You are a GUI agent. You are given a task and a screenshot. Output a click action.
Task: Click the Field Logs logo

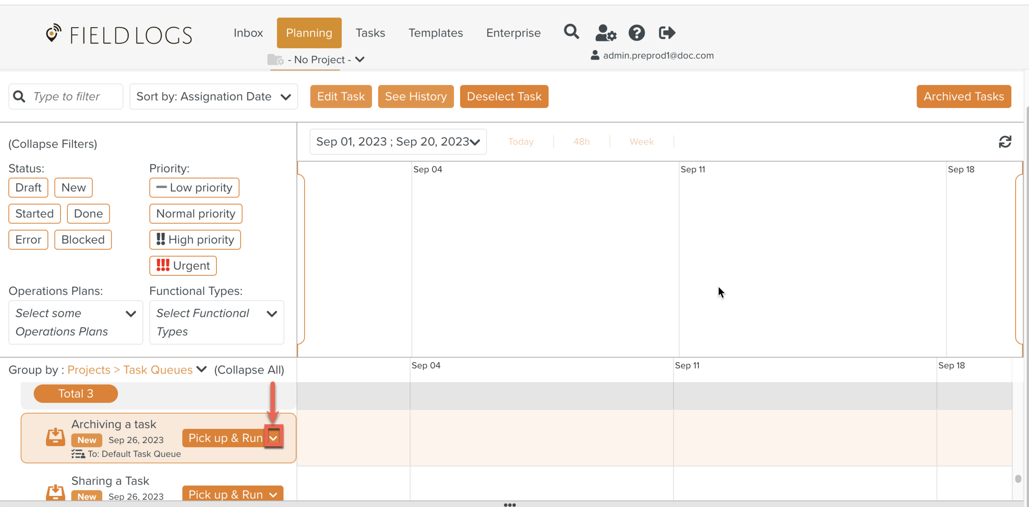(119, 35)
